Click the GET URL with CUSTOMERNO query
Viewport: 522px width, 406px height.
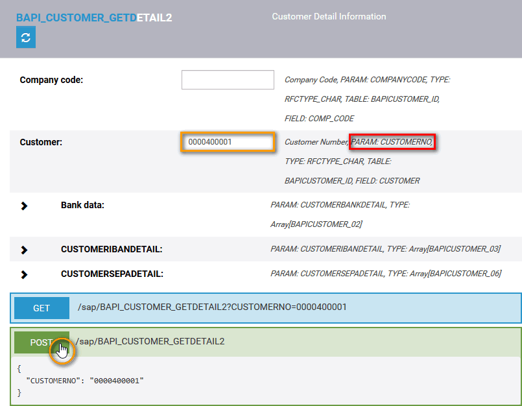212,307
